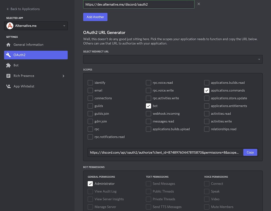Open the Select Redirect URL dropdown

coord(173,59)
